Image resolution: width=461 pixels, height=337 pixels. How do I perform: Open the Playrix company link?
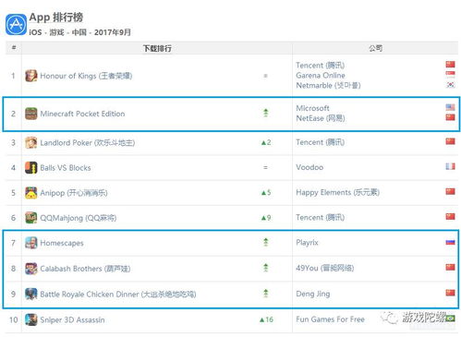point(307,243)
